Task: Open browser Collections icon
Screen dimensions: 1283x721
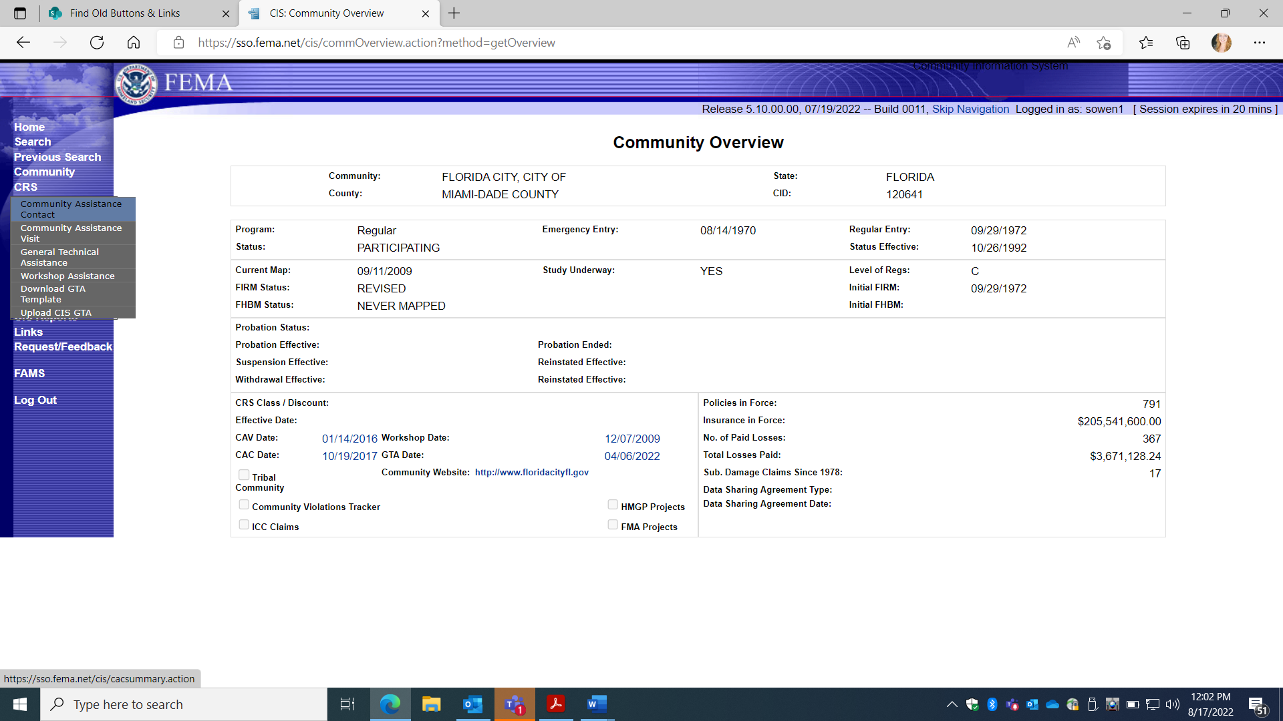Action: [1183, 43]
